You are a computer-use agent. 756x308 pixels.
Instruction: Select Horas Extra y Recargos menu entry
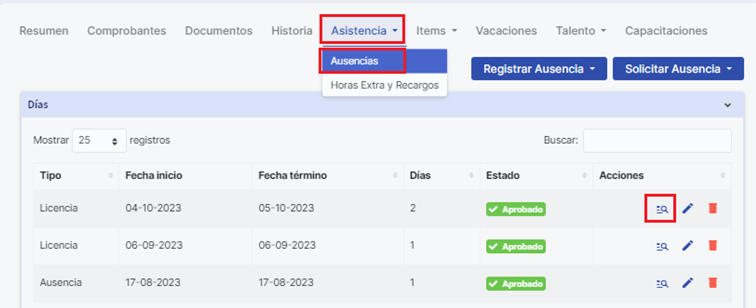pyautogui.click(x=384, y=85)
